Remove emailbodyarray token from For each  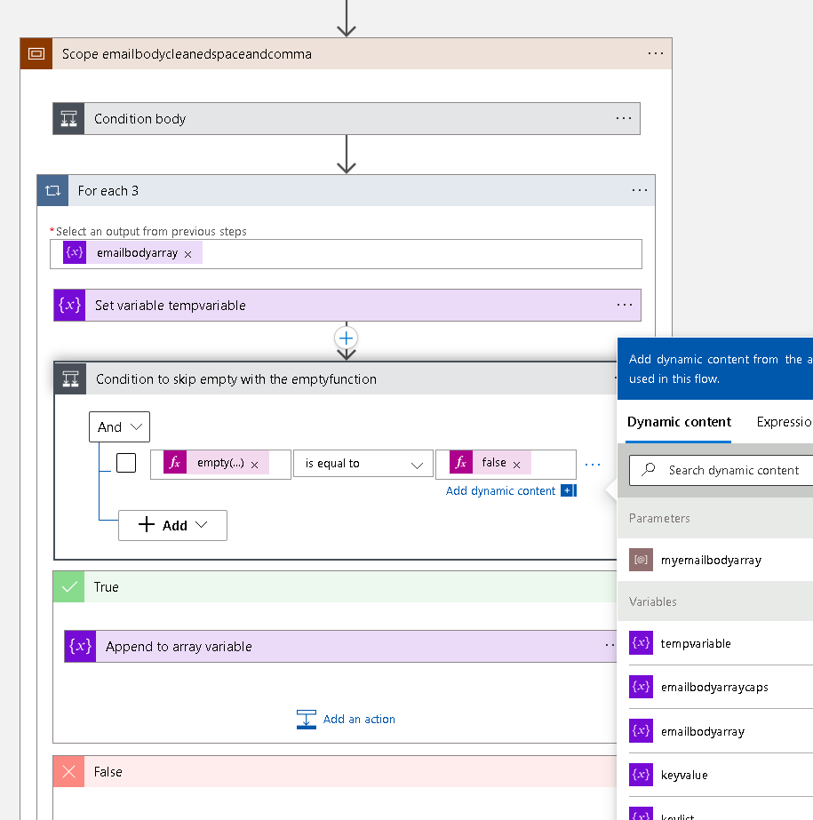pos(187,254)
